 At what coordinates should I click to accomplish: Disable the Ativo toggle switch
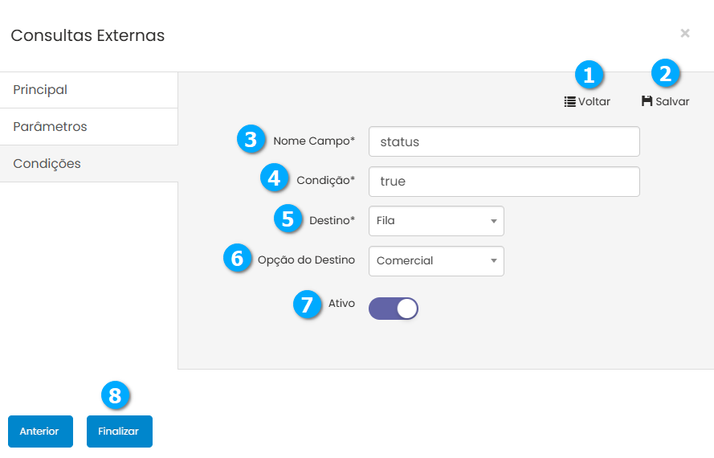394,309
